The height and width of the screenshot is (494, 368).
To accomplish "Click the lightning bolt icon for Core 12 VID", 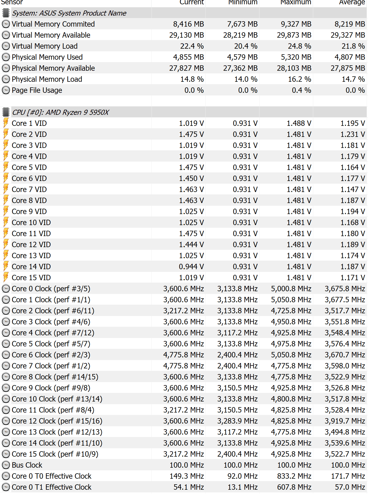I will (x=6, y=244).
